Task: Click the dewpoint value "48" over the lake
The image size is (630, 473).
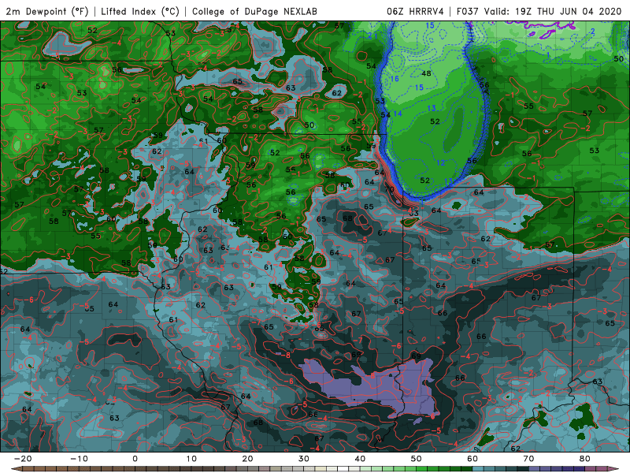Action: (426, 73)
